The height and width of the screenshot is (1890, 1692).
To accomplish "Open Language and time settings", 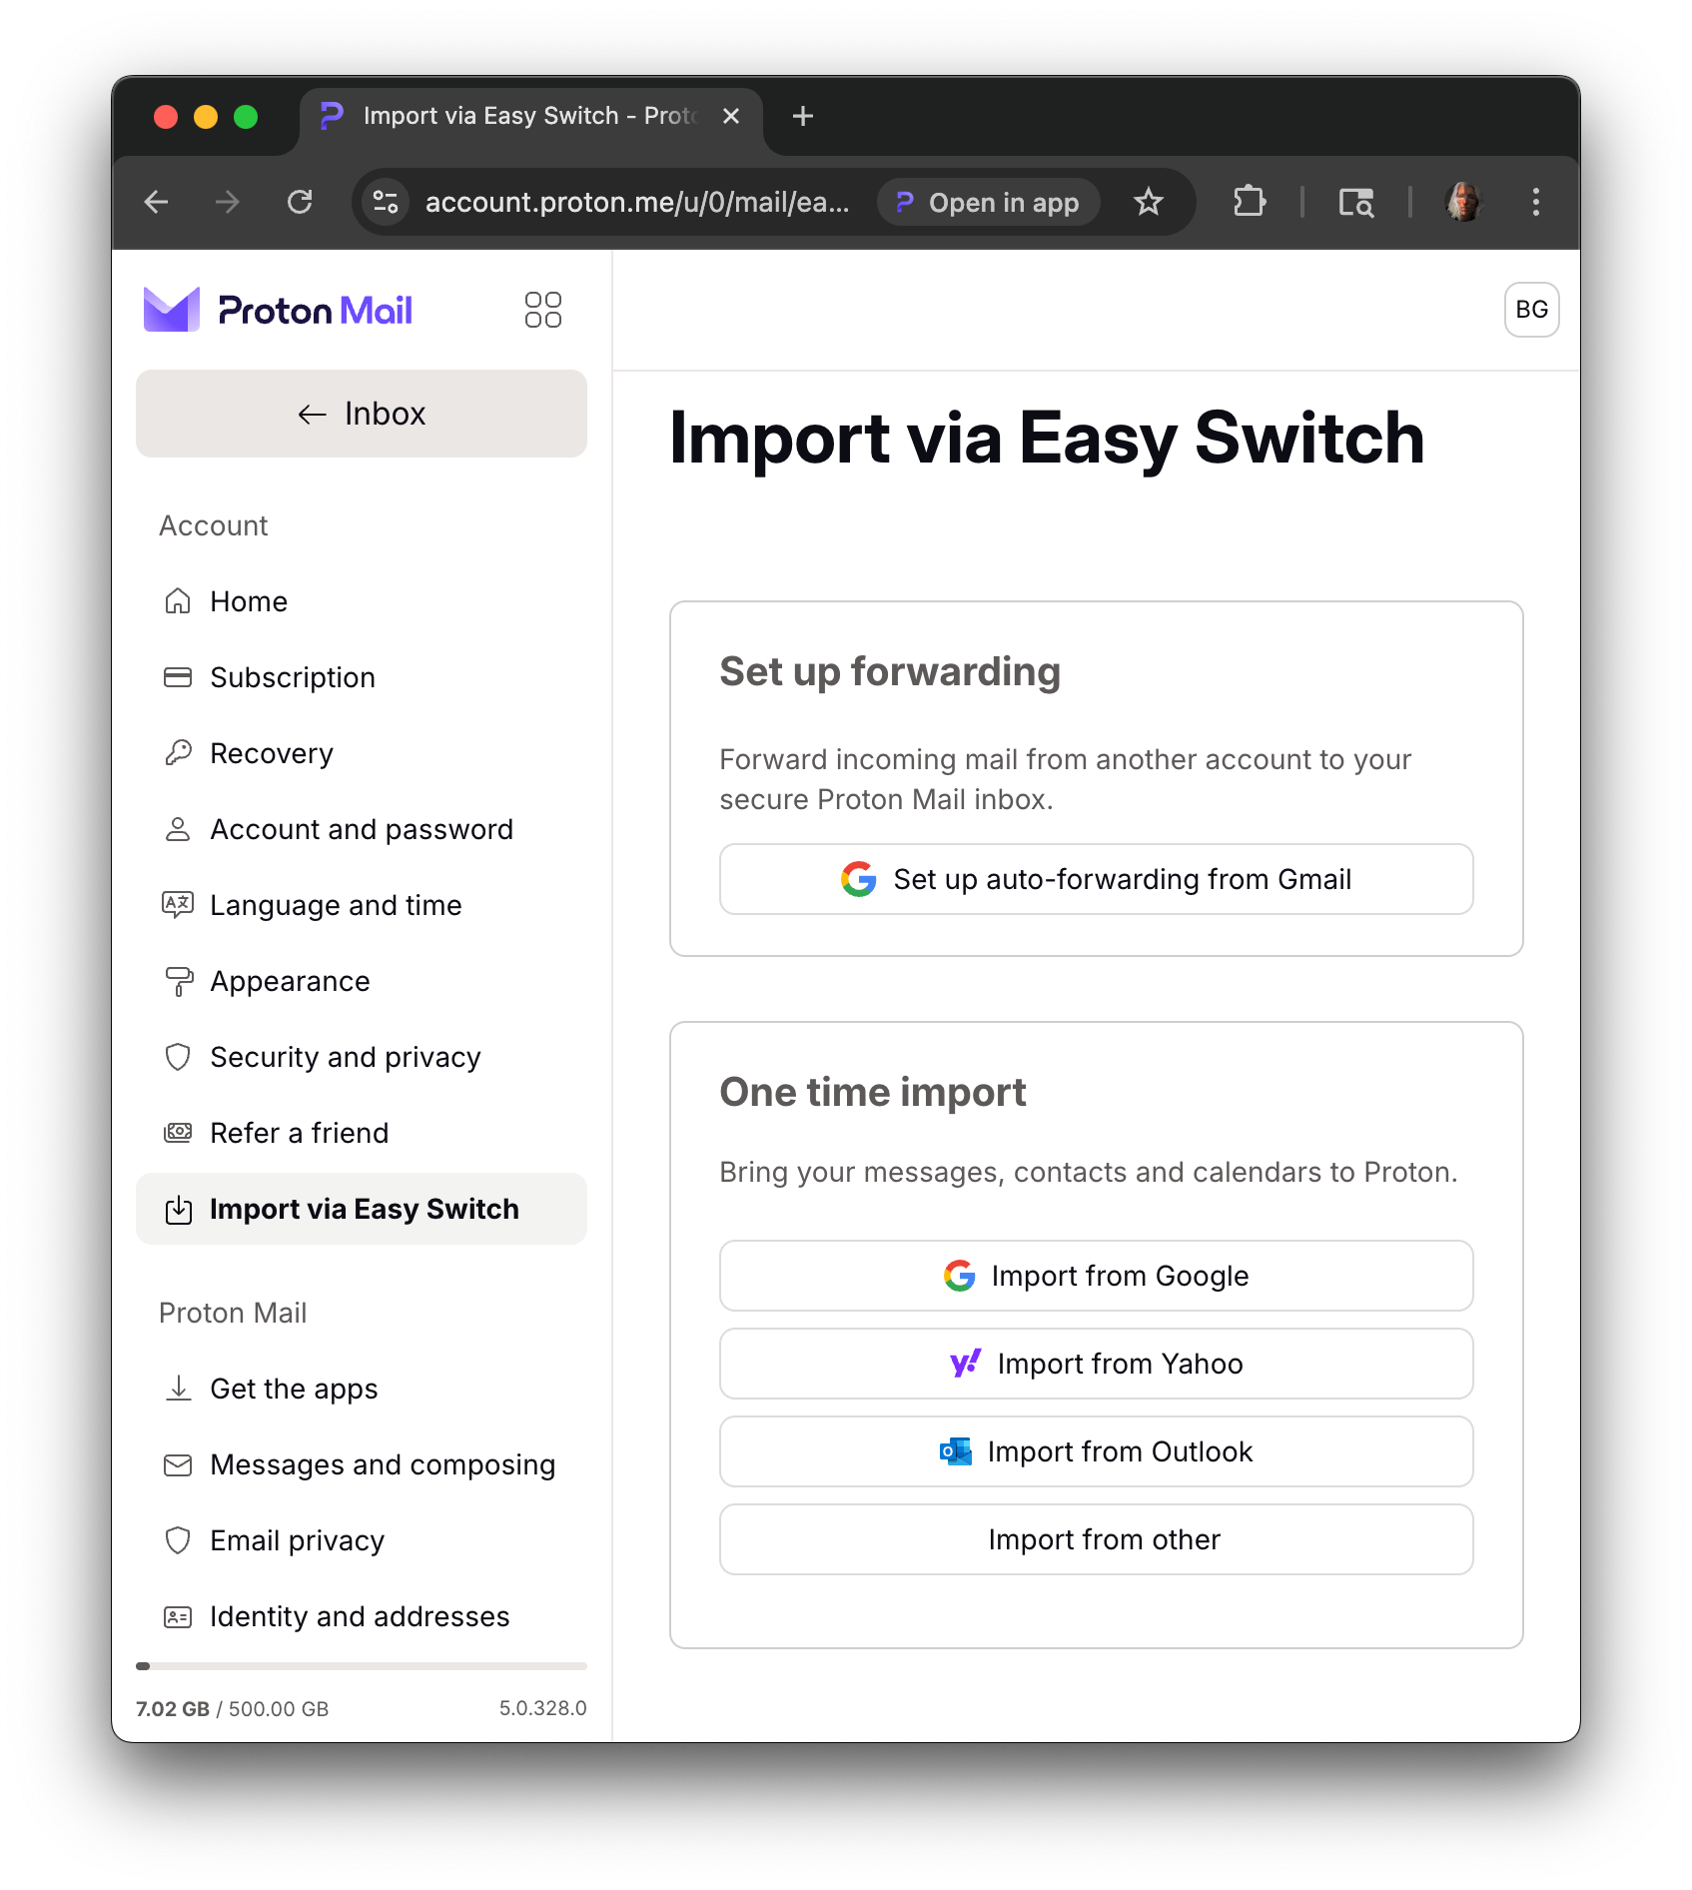I will coord(362,905).
